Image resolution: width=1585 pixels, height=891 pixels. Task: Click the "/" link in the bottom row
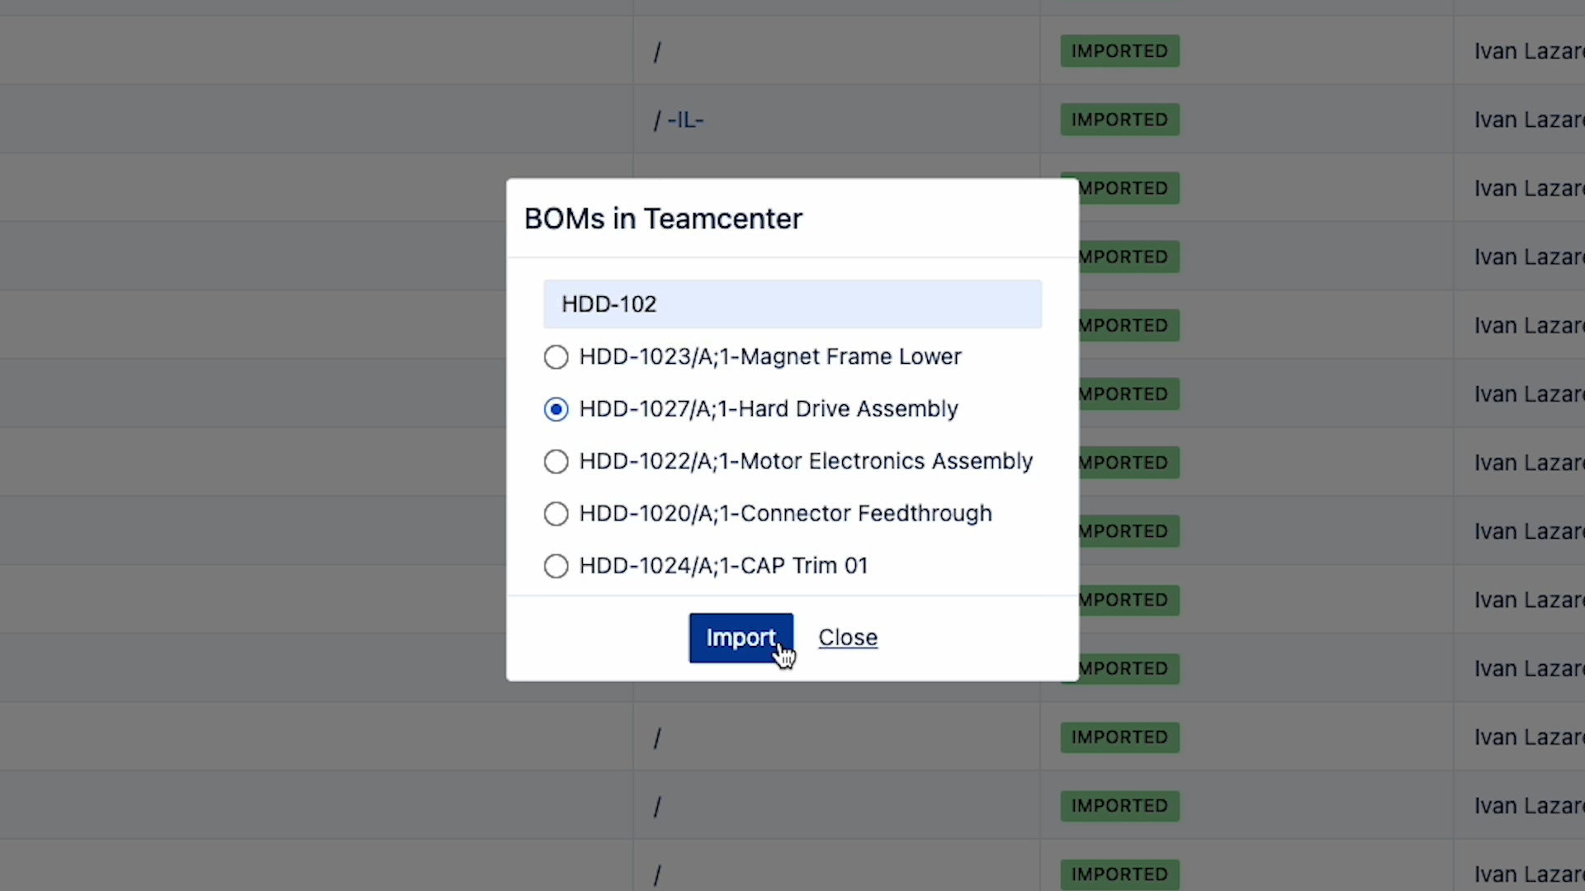(657, 874)
